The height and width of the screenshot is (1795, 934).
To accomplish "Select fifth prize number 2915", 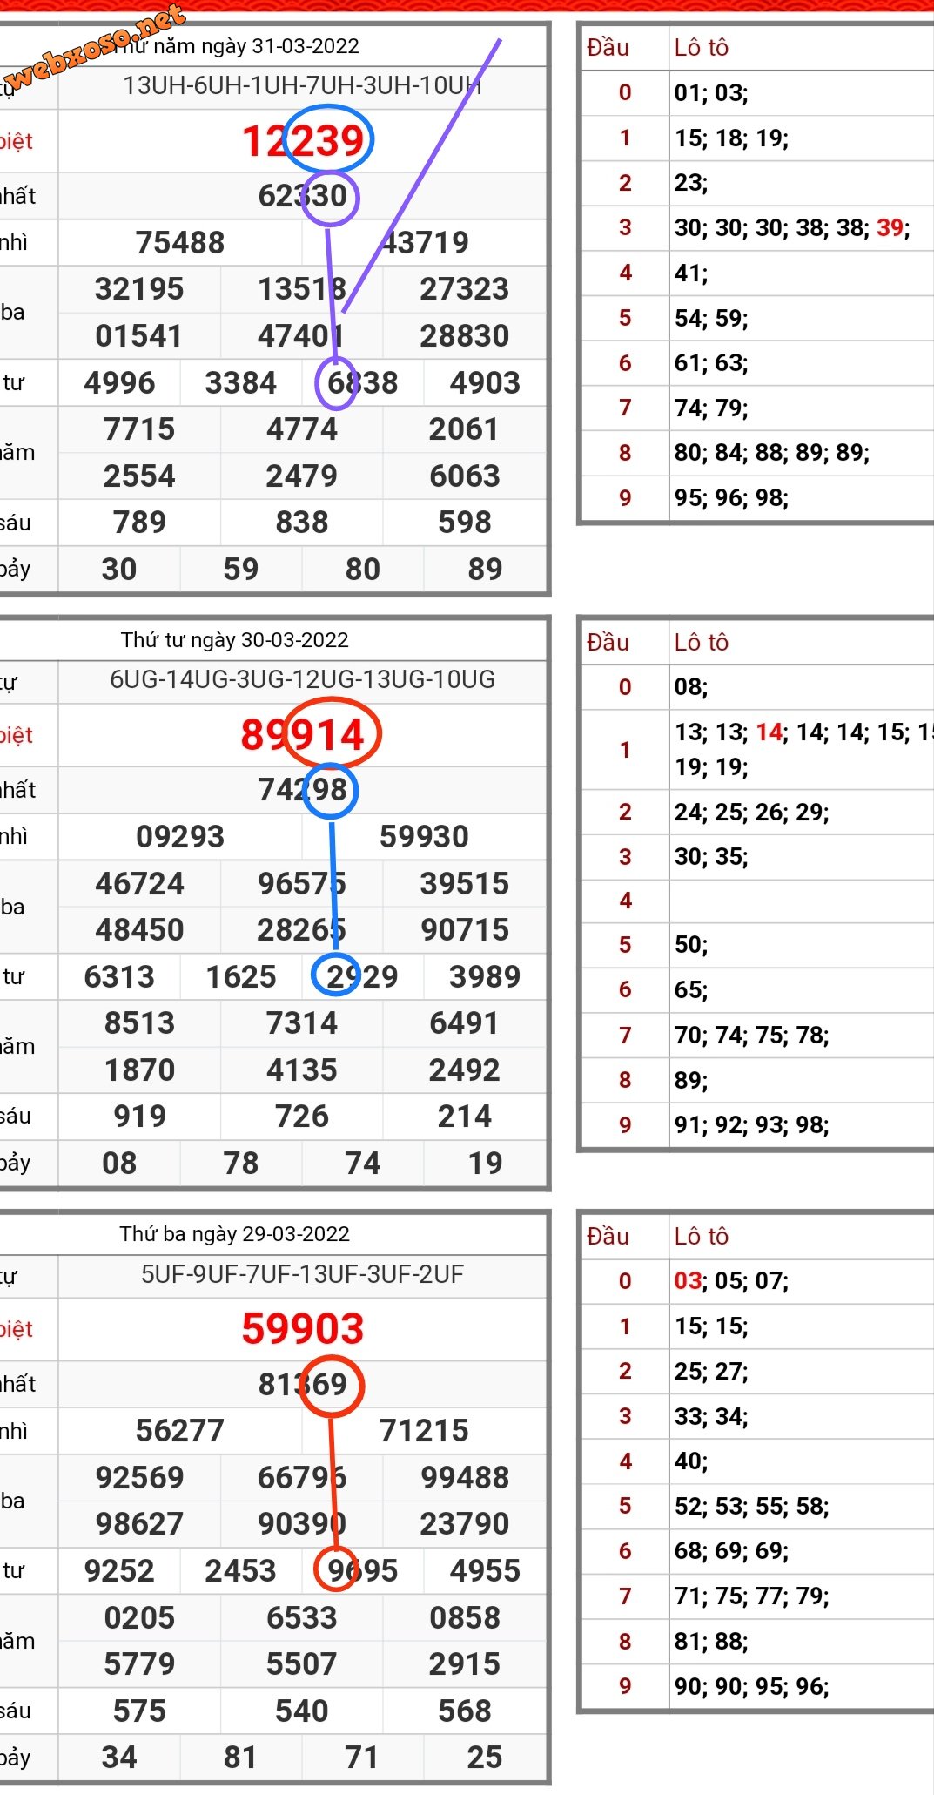I will coord(465,1663).
